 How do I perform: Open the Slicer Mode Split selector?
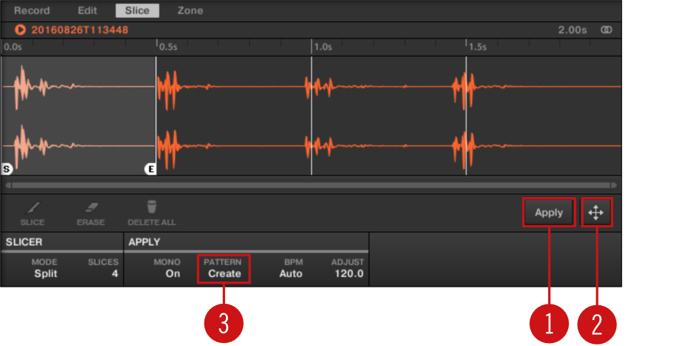44,273
